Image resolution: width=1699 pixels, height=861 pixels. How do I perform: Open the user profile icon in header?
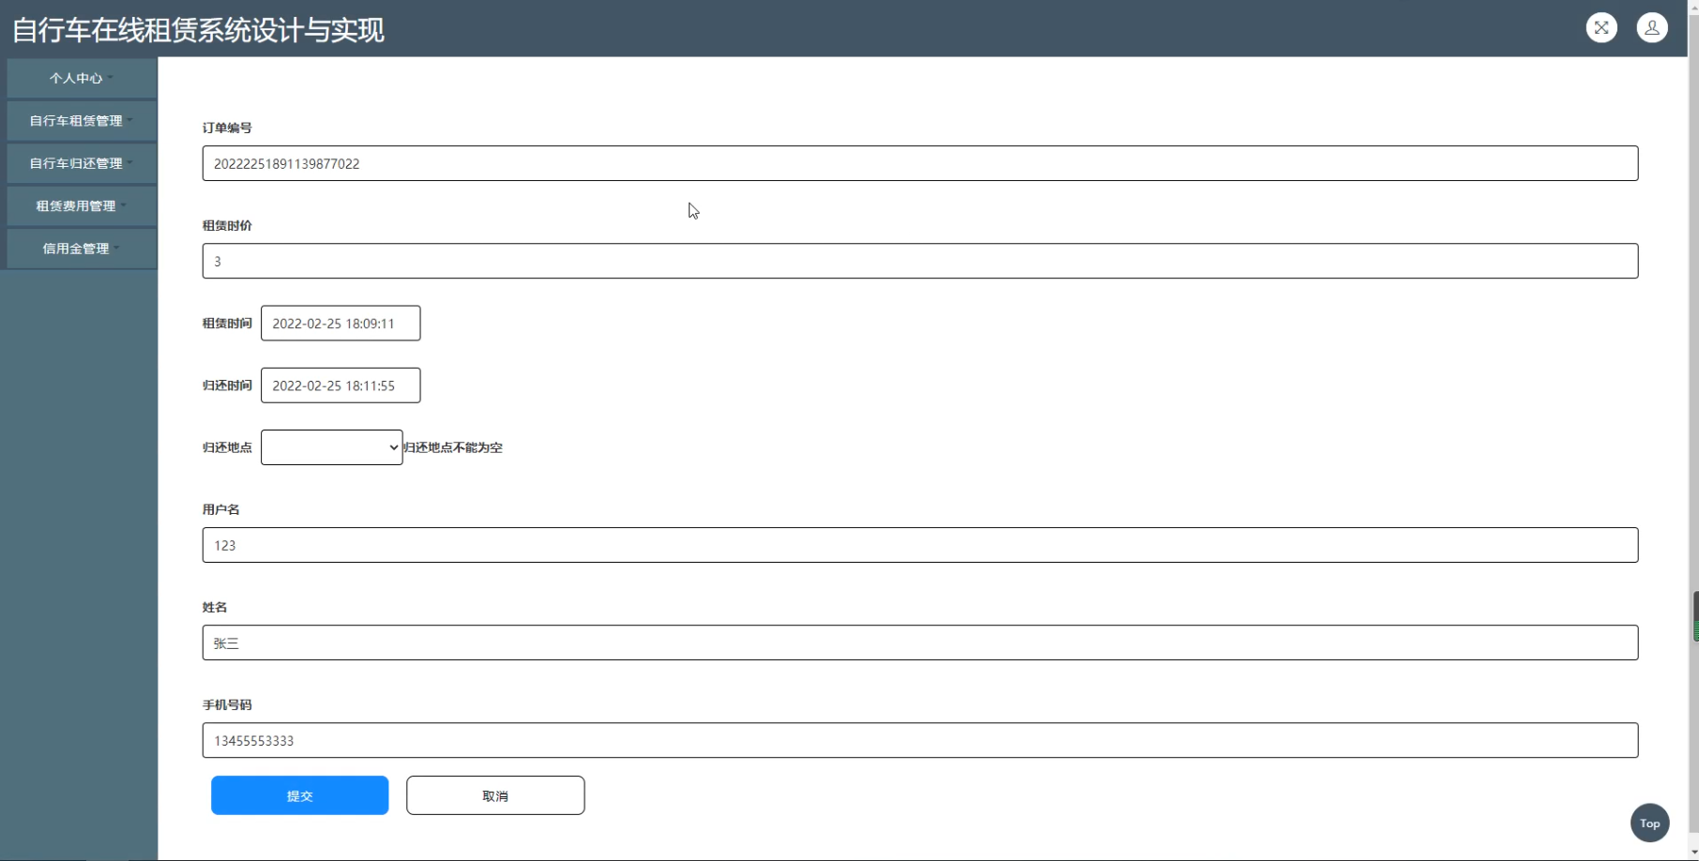point(1652,28)
